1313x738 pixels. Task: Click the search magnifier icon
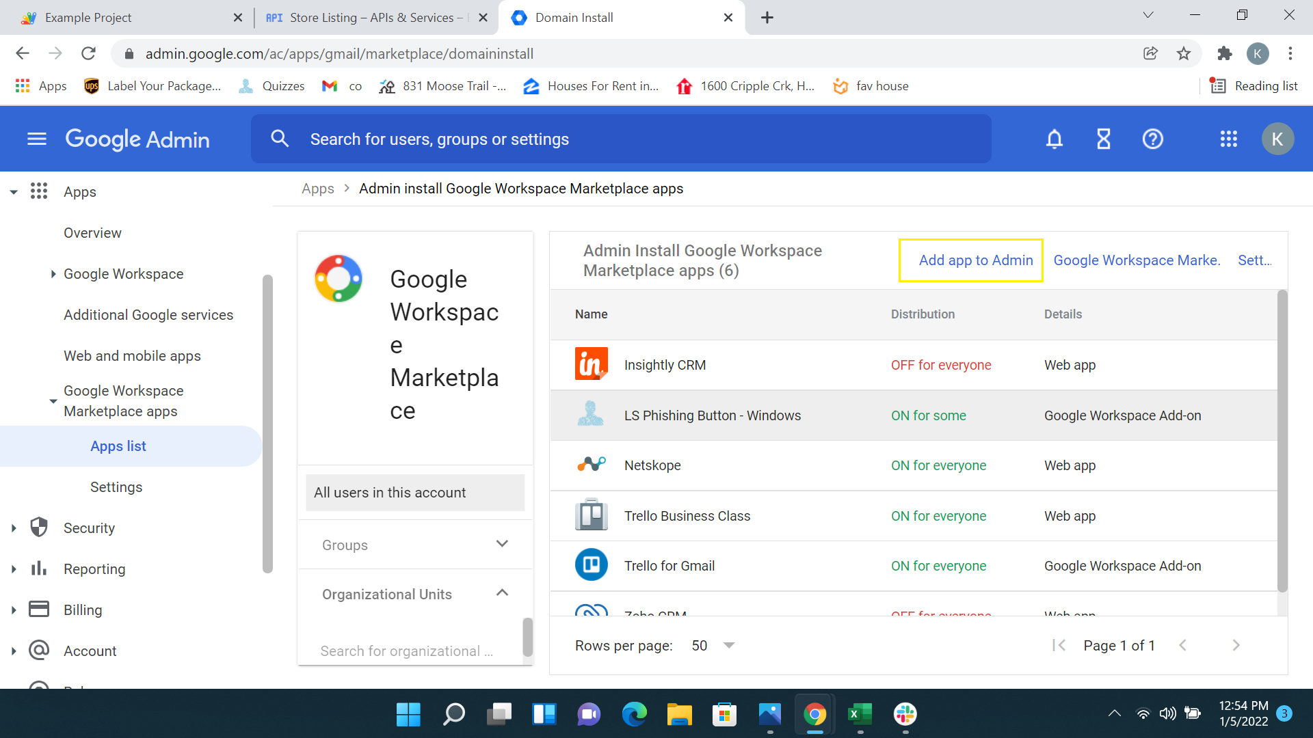click(x=280, y=139)
